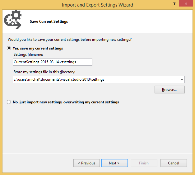Viewport: 195px width, 175px height.
Task: Click the 'Save Current Settings' heading
Action: point(49,21)
